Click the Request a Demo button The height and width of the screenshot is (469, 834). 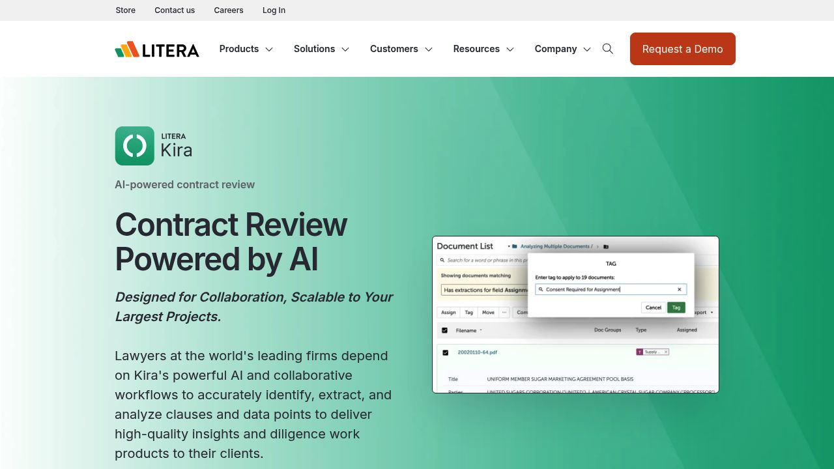coord(683,49)
